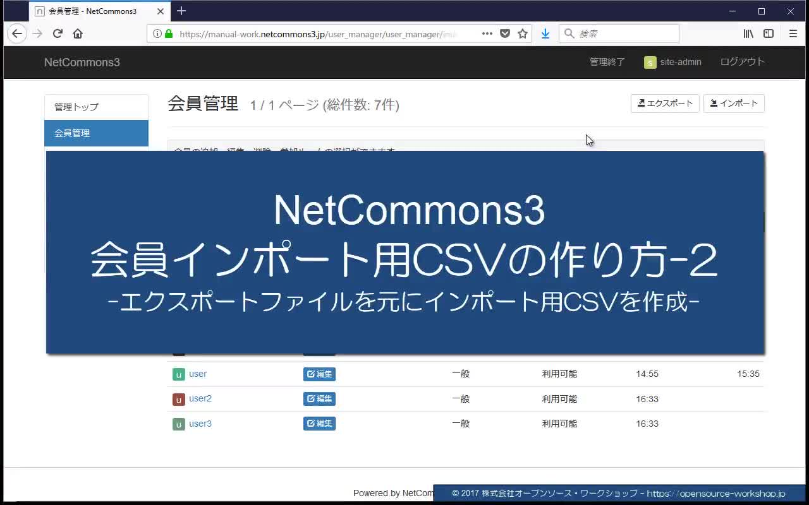809x505 pixels.
Task: Open the Firefox hamburger menu
Action: (793, 33)
